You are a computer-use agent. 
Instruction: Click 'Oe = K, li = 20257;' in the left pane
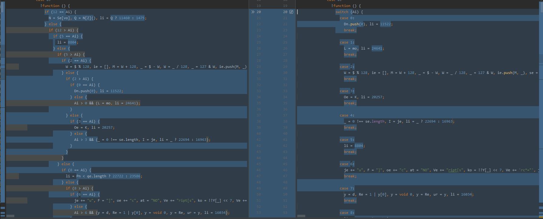[x=94, y=127]
